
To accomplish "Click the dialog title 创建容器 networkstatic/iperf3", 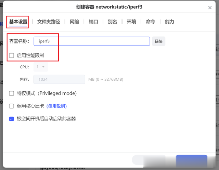I will click(109, 7).
